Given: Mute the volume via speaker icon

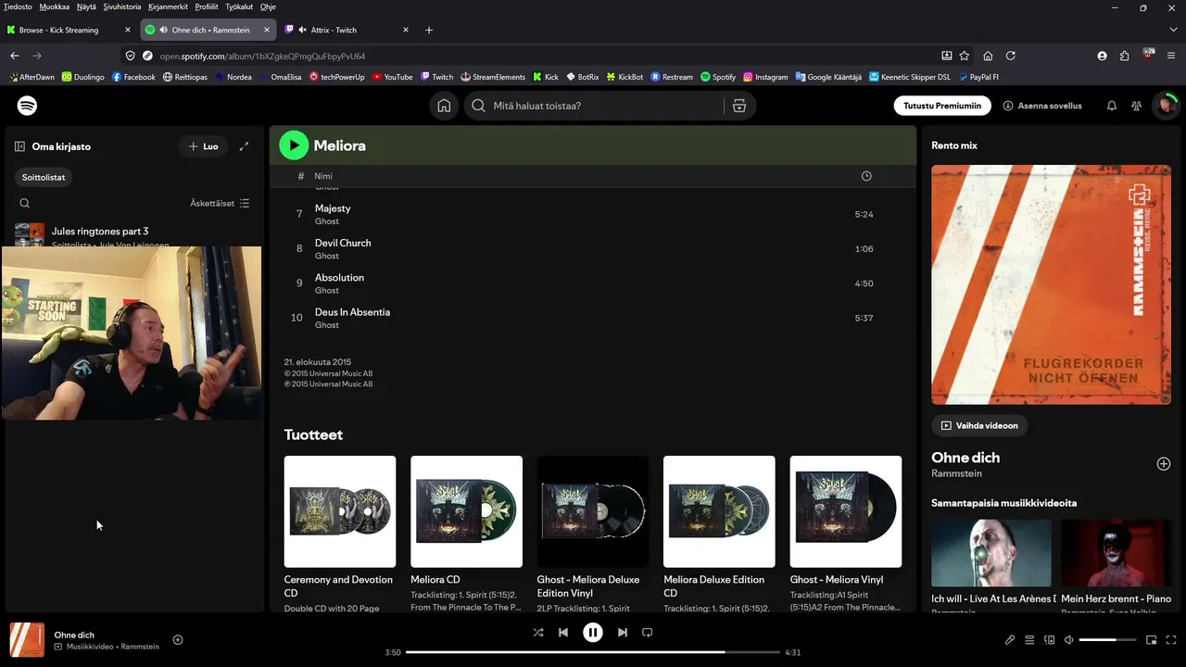Looking at the screenshot, I should (1068, 639).
